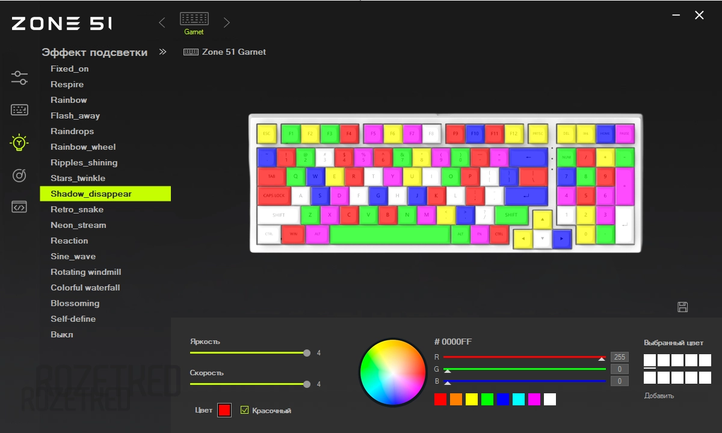Click the R value field showing 255

pyautogui.click(x=620, y=357)
